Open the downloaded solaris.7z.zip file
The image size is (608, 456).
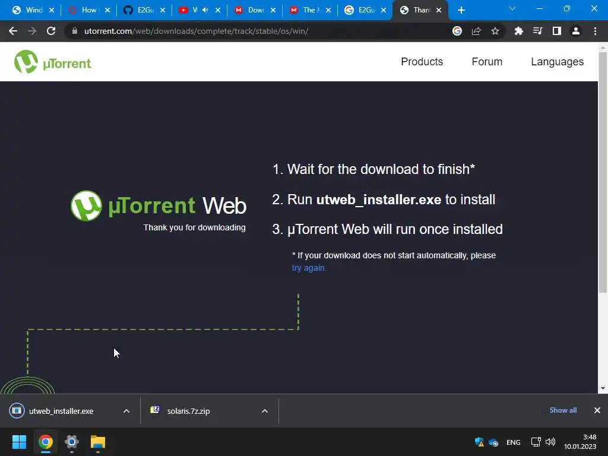(188, 411)
